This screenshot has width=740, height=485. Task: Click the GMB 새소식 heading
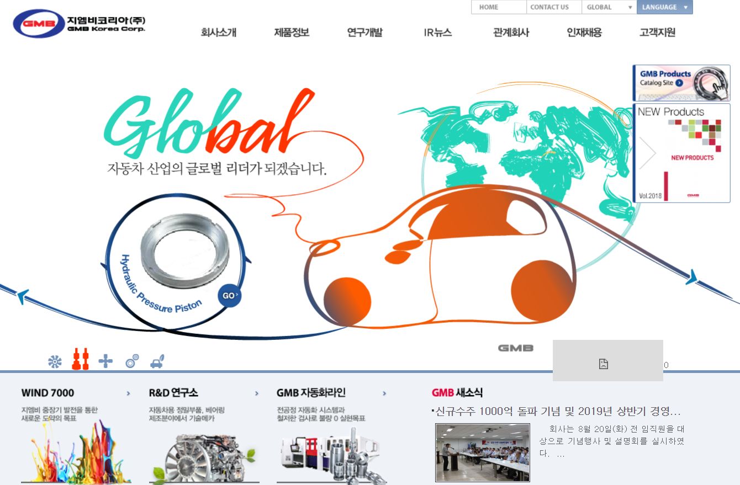point(457,393)
